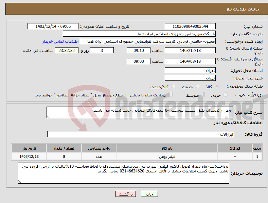Open اطلاعات تماس خریدار link
This screenshot has width=268, height=203.
tap(60, 41)
